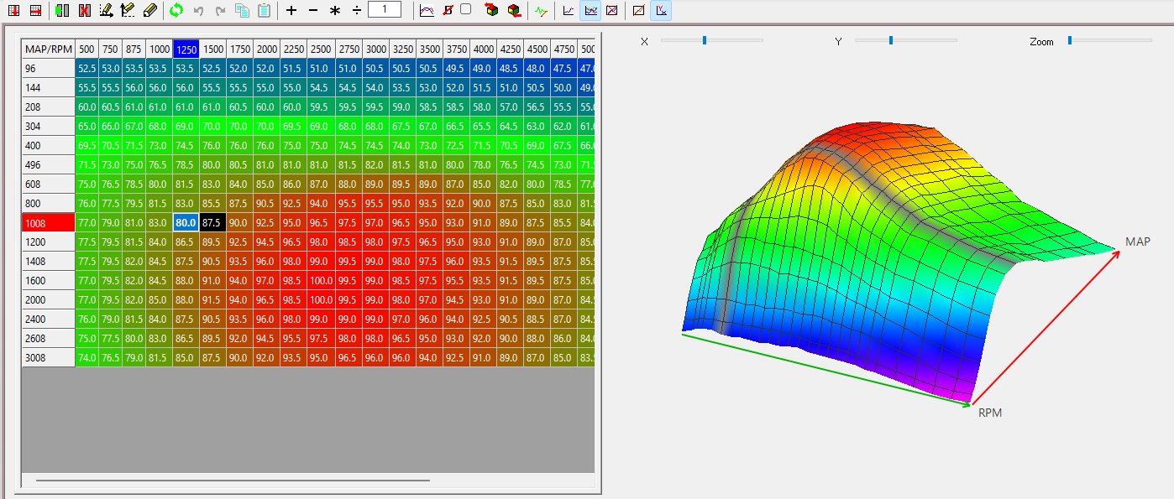Click the columns icon with red X

(x=85, y=11)
